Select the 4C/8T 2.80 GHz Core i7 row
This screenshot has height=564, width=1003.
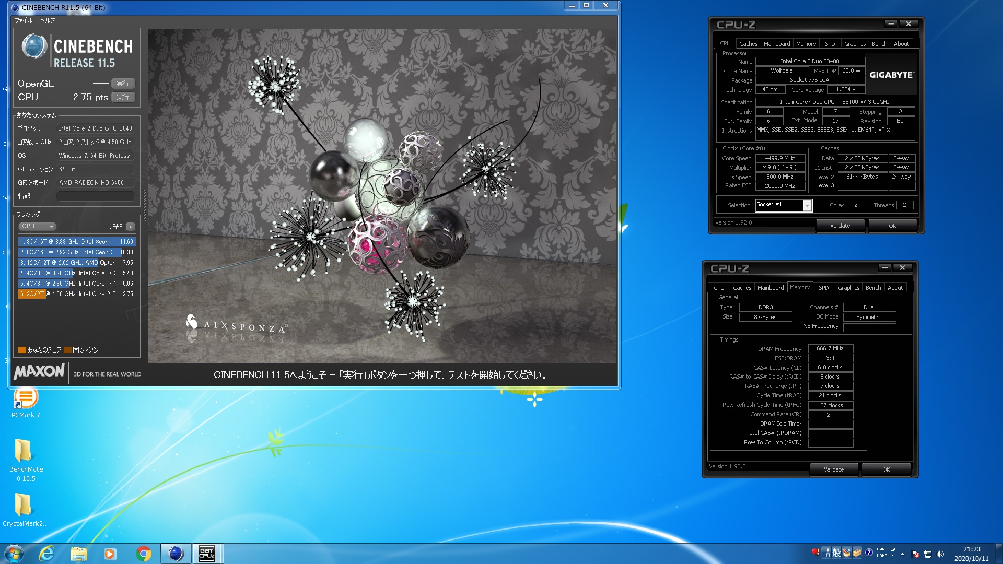[x=77, y=284]
